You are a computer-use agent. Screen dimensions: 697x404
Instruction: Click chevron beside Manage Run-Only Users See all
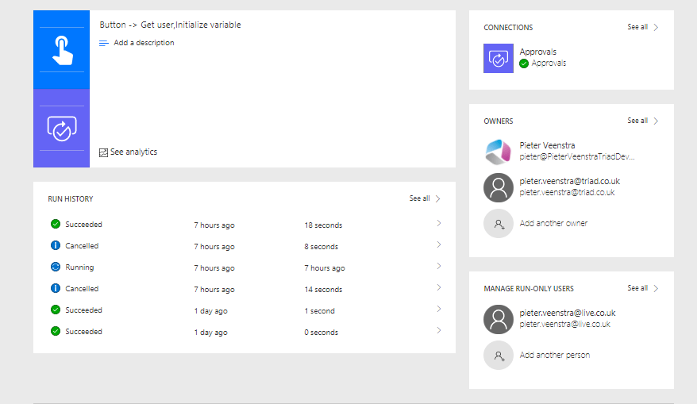click(656, 288)
